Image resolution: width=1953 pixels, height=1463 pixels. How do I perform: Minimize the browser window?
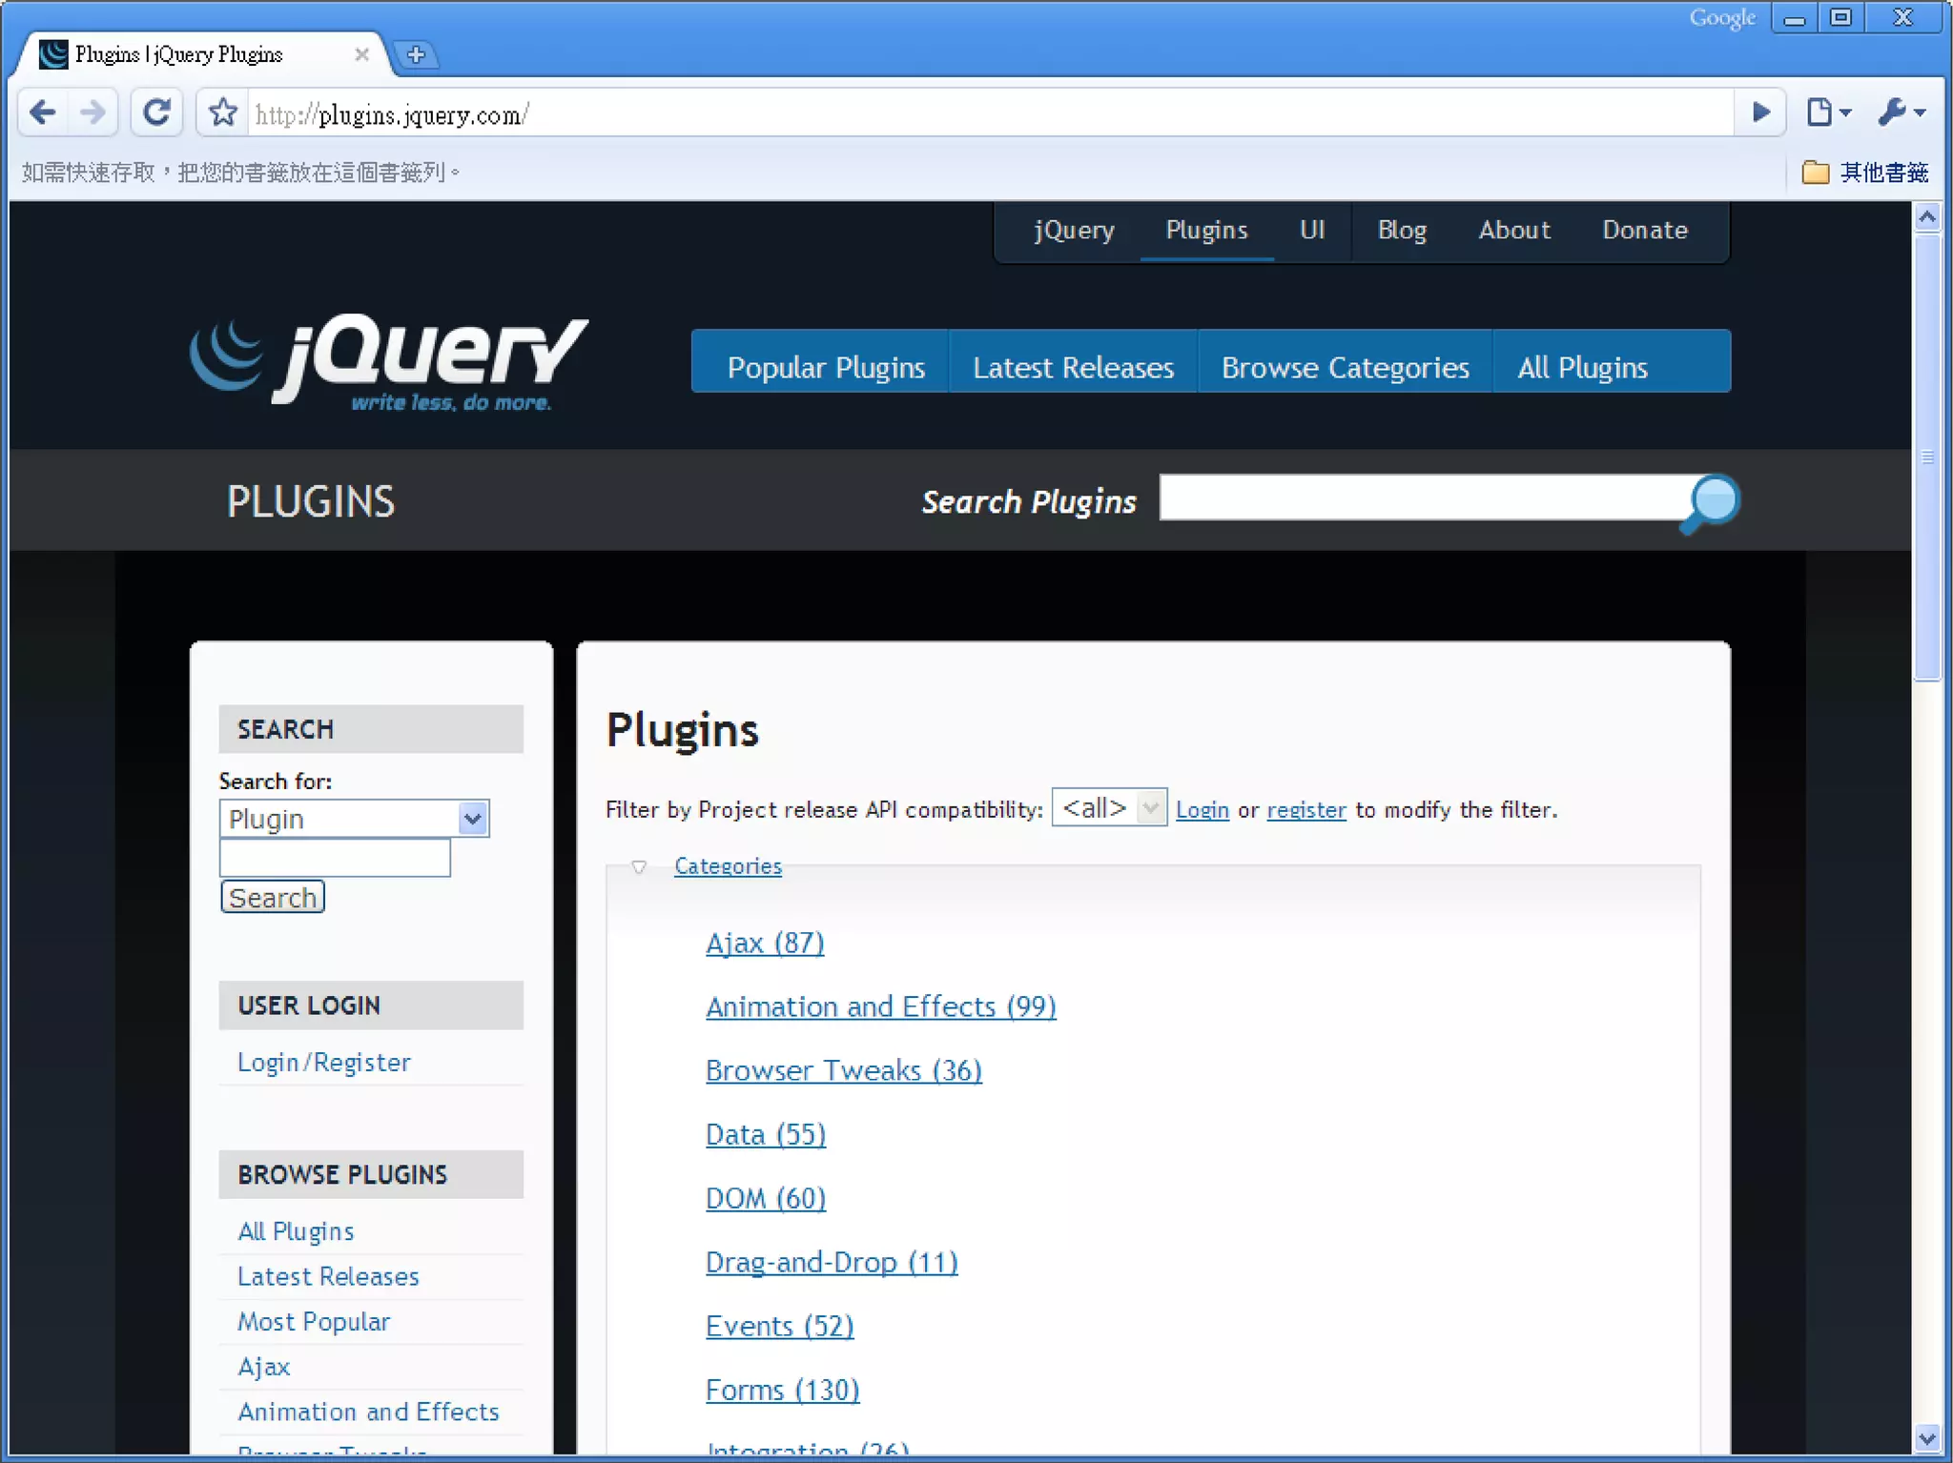click(1794, 18)
